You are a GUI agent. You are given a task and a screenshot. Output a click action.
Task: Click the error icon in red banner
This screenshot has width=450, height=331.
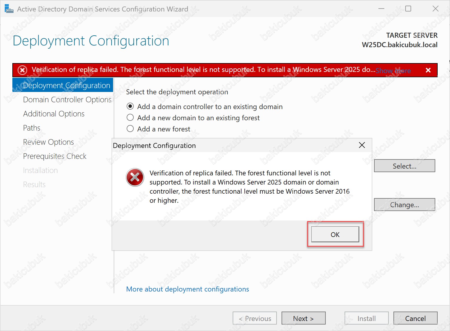(x=22, y=70)
